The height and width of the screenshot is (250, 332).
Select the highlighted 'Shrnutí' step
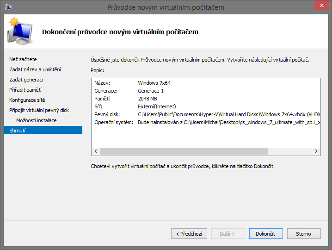[18, 131]
